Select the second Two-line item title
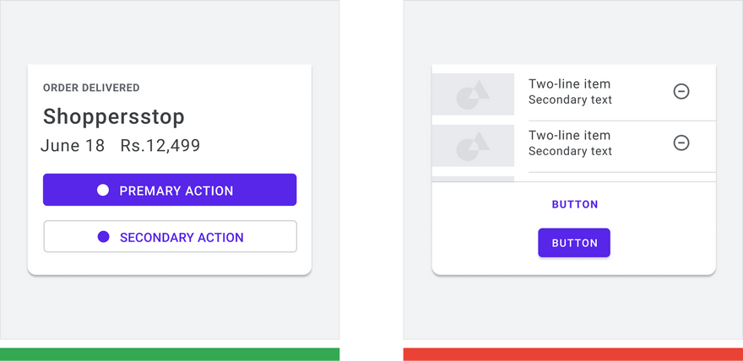This screenshot has width=743, height=361. (570, 135)
